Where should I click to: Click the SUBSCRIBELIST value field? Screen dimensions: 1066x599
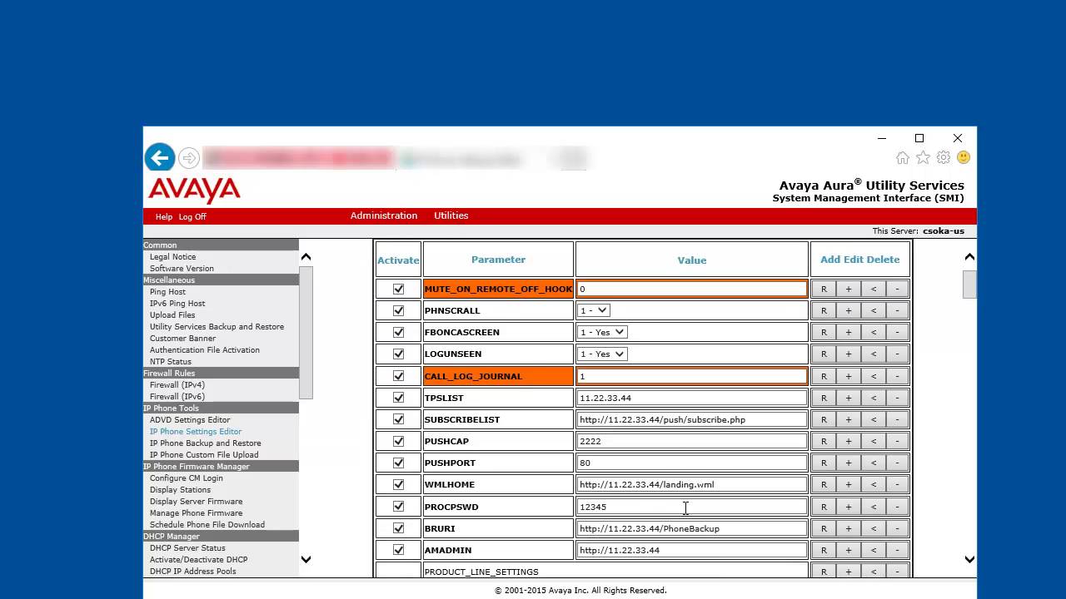tap(691, 419)
